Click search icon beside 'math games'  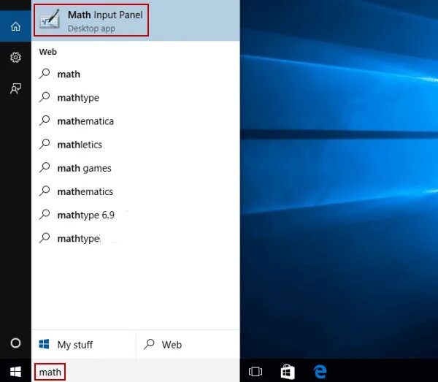pyautogui.click(x=45, y=168)
